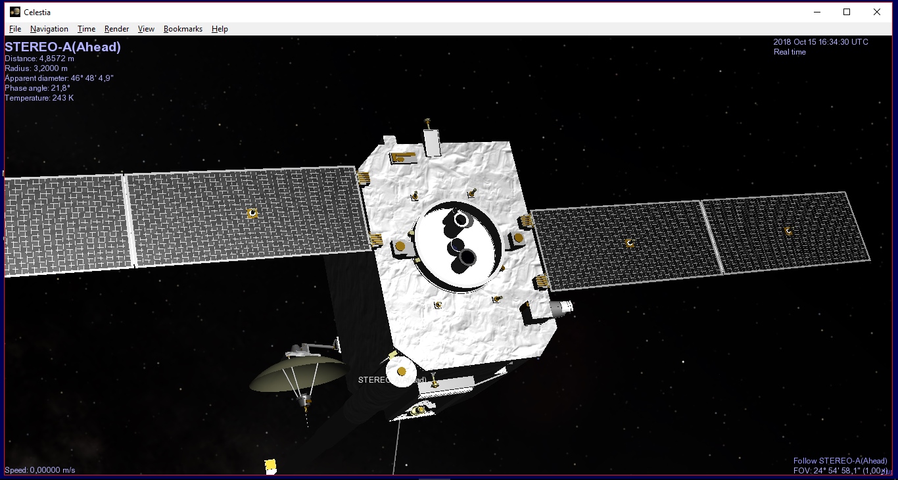Click the Radius: 3,2000 m readout
Screen dimensions: 898x480
pos(36,68)
